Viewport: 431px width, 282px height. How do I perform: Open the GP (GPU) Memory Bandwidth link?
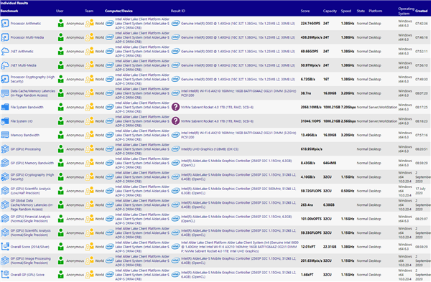[x=32, y=163]
